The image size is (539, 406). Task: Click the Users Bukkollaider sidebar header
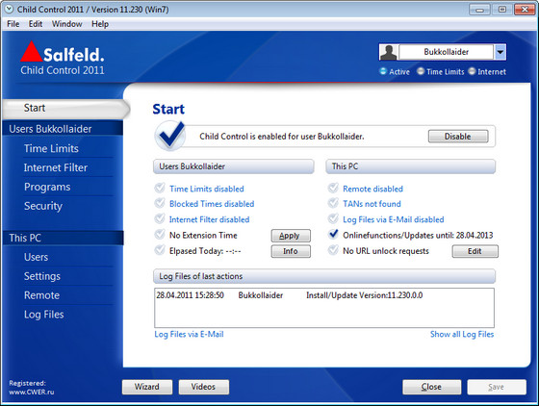coord(63,129)
